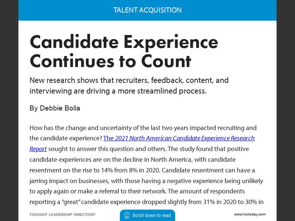Open the 2021 North American Candidate Experience link
The image size is (295, 221).
click(179, 138)
